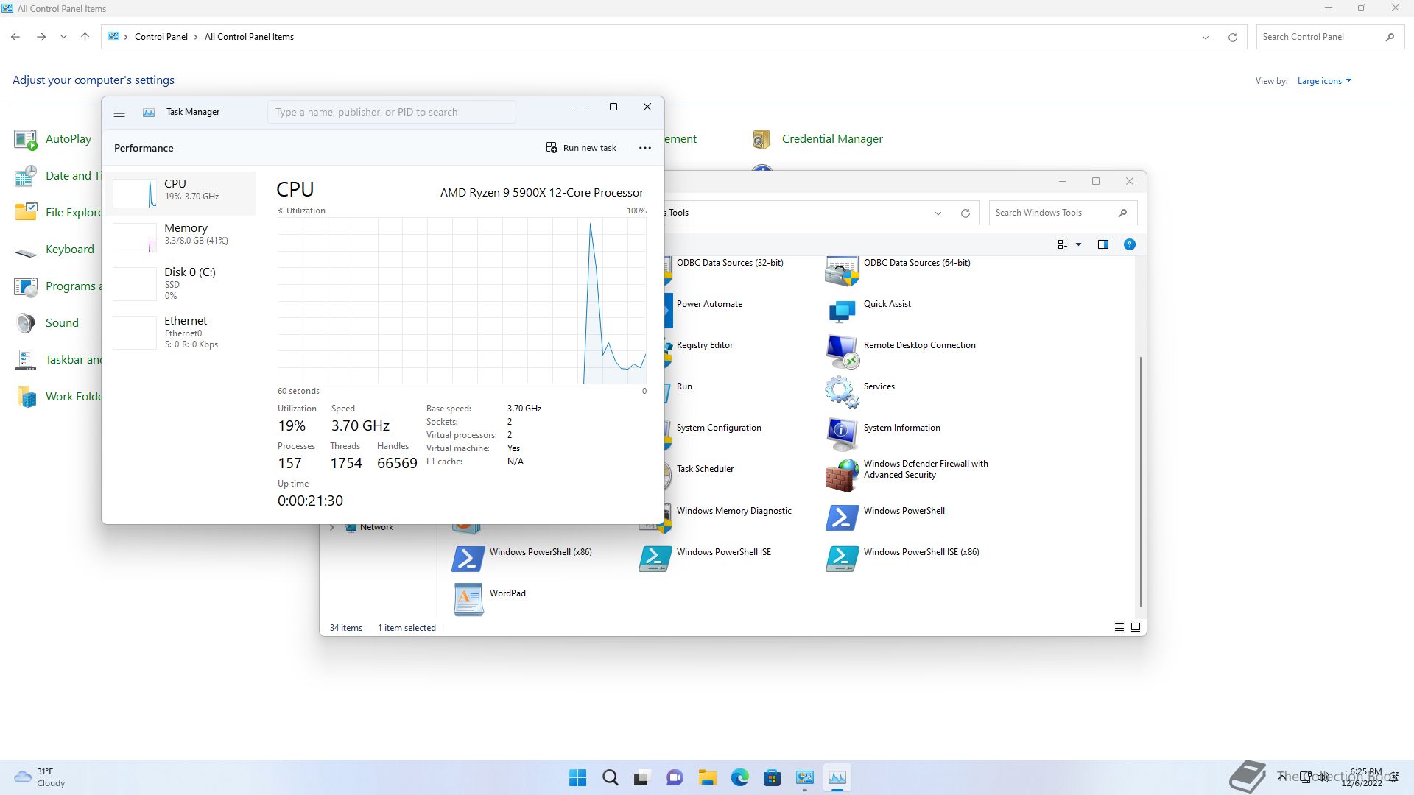1414x795 pixels.
Task: Open WordPad
Action: (490, 599)
